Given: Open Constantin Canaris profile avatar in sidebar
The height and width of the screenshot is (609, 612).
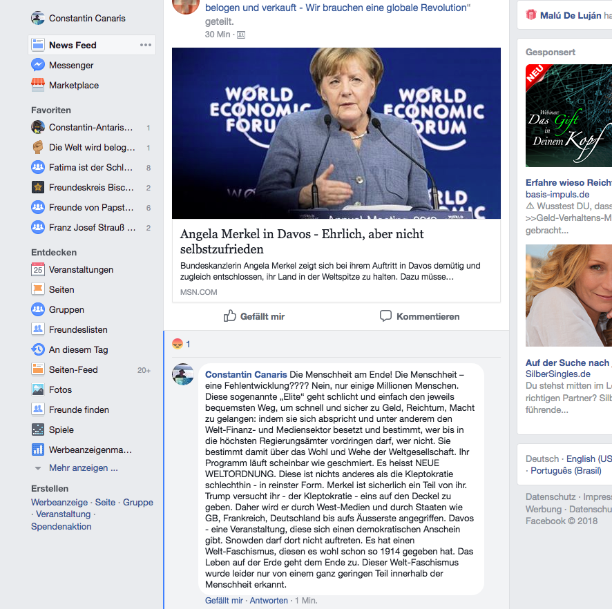Looking at the screenshot, I should pos(38,18).
